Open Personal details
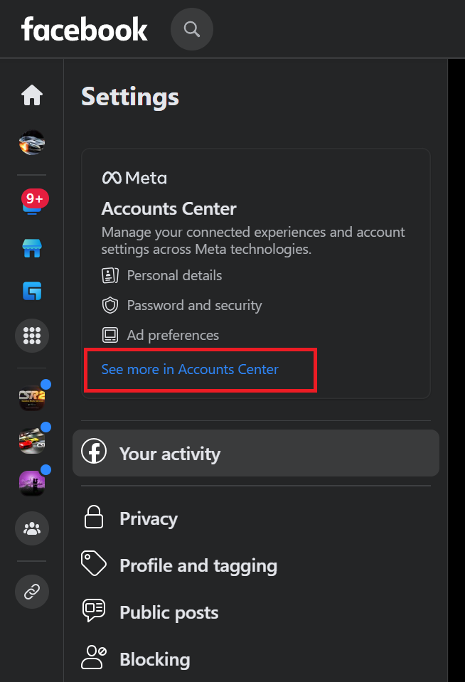465x682 pixels. 174,275
